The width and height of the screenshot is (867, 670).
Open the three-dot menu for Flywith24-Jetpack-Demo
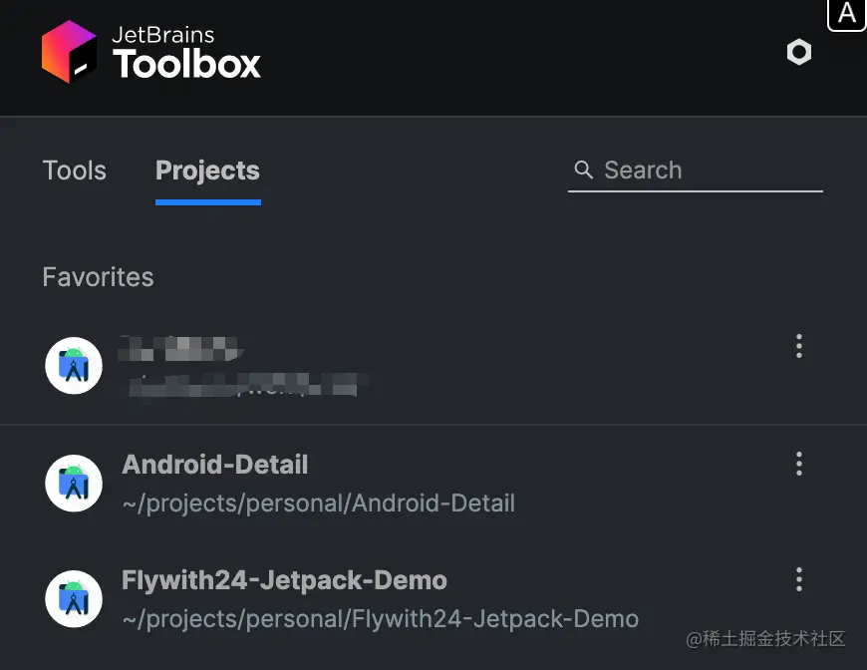798,579
